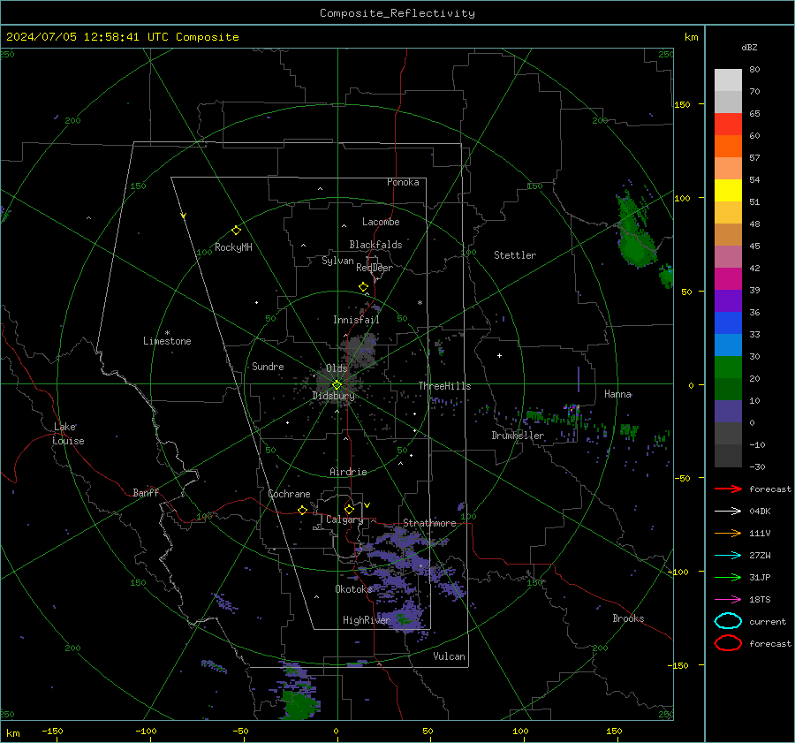
Task: Click the Blackfalds town label
Action: point(375,245)
